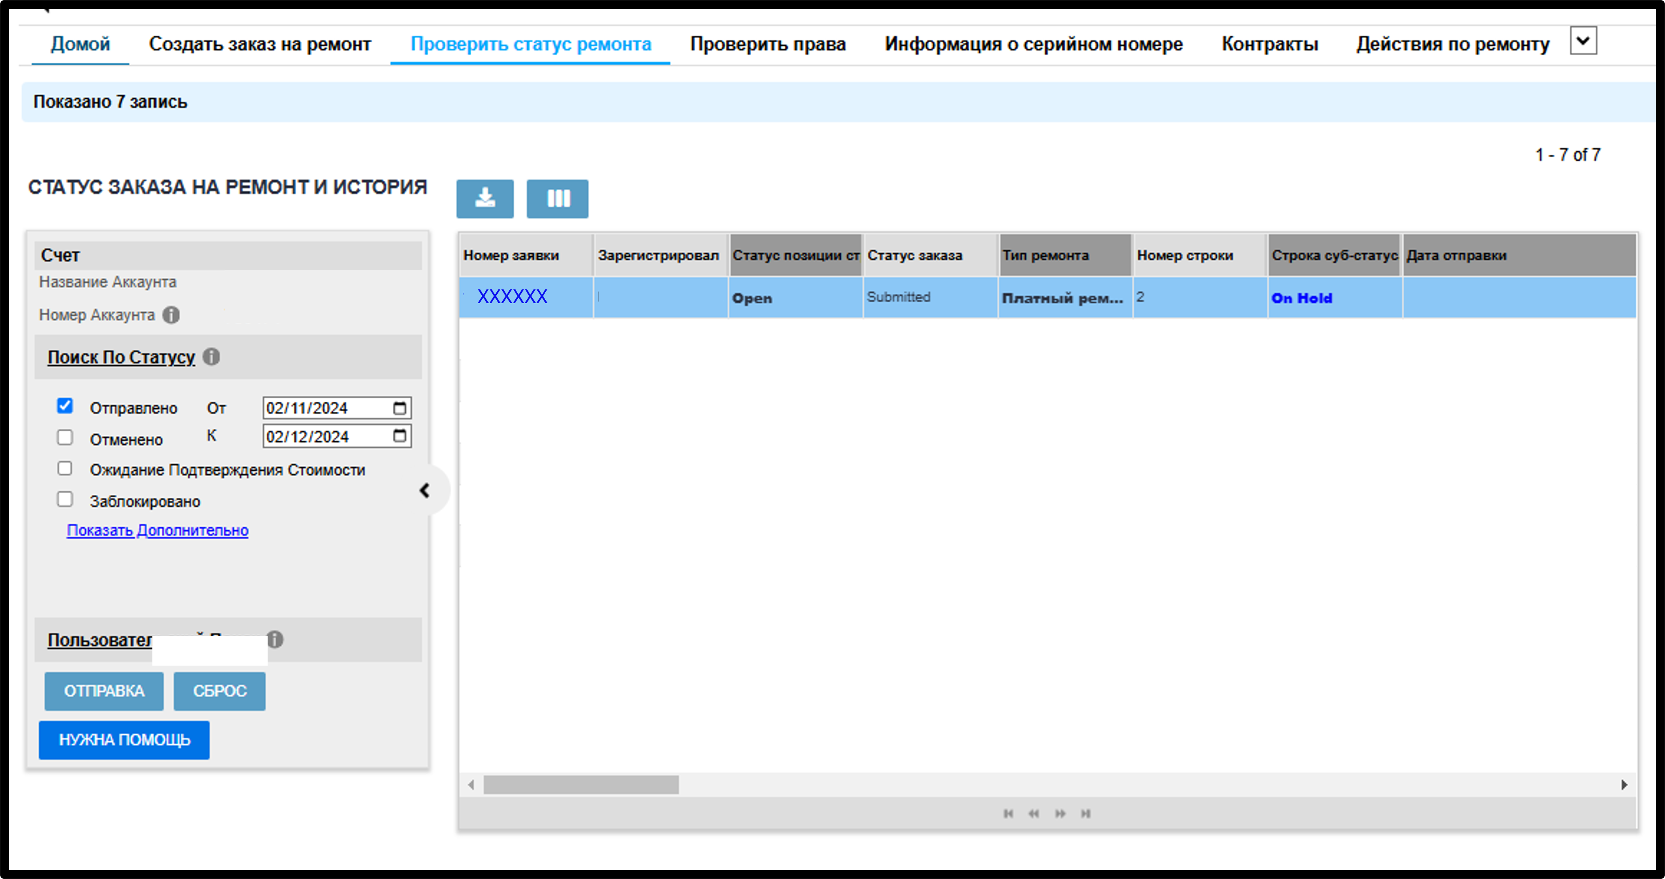1665x879 pixels.
Task: Go to previous page of results
Action: coord(1033,813)
